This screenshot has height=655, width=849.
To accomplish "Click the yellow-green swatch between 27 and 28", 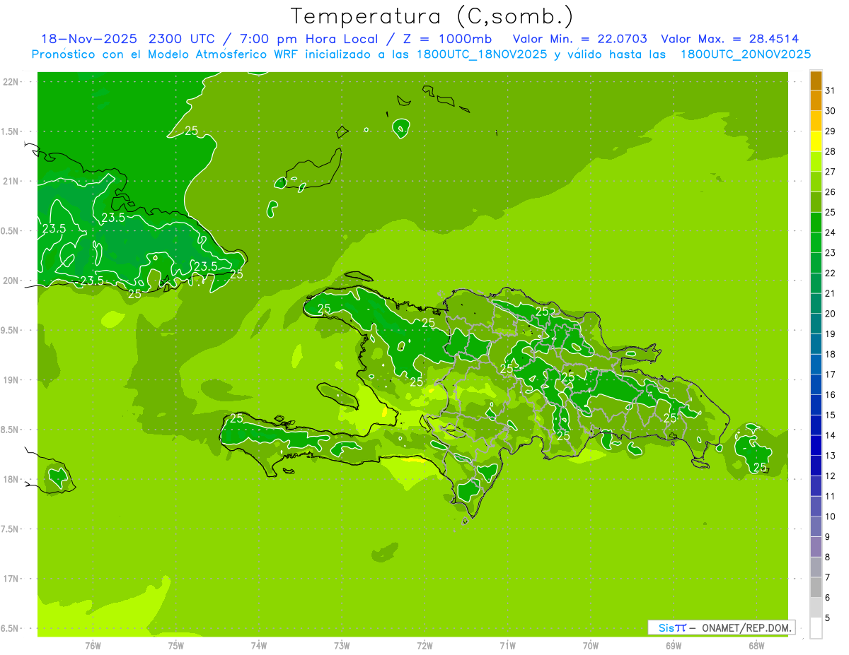I will pyautogui.click(x=816, y=161).
